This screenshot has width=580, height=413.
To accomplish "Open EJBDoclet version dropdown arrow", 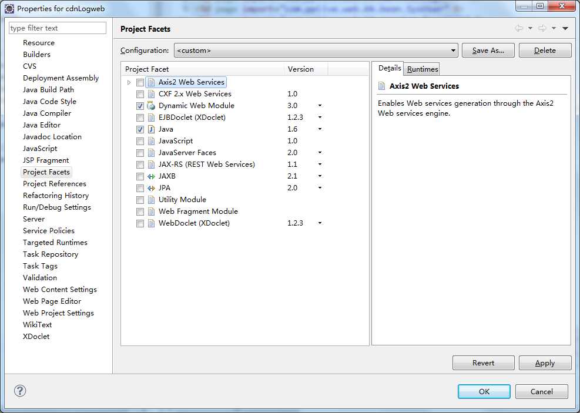I will pos(320,117).
